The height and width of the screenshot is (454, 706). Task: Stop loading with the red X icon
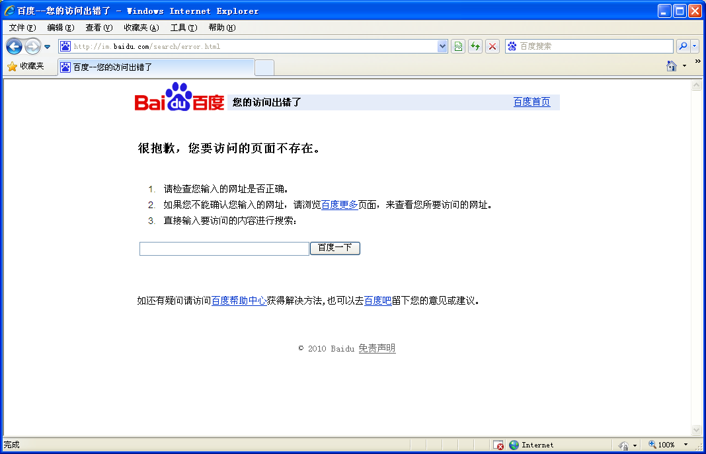492,46
